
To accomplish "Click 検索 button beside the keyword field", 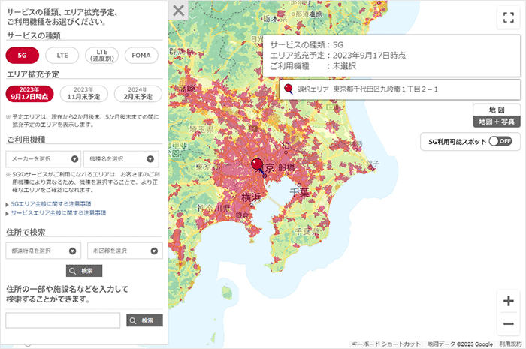I will click(144, 320).
